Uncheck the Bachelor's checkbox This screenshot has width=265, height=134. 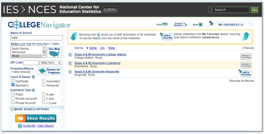pyautogui.click(x=13, y=85)
